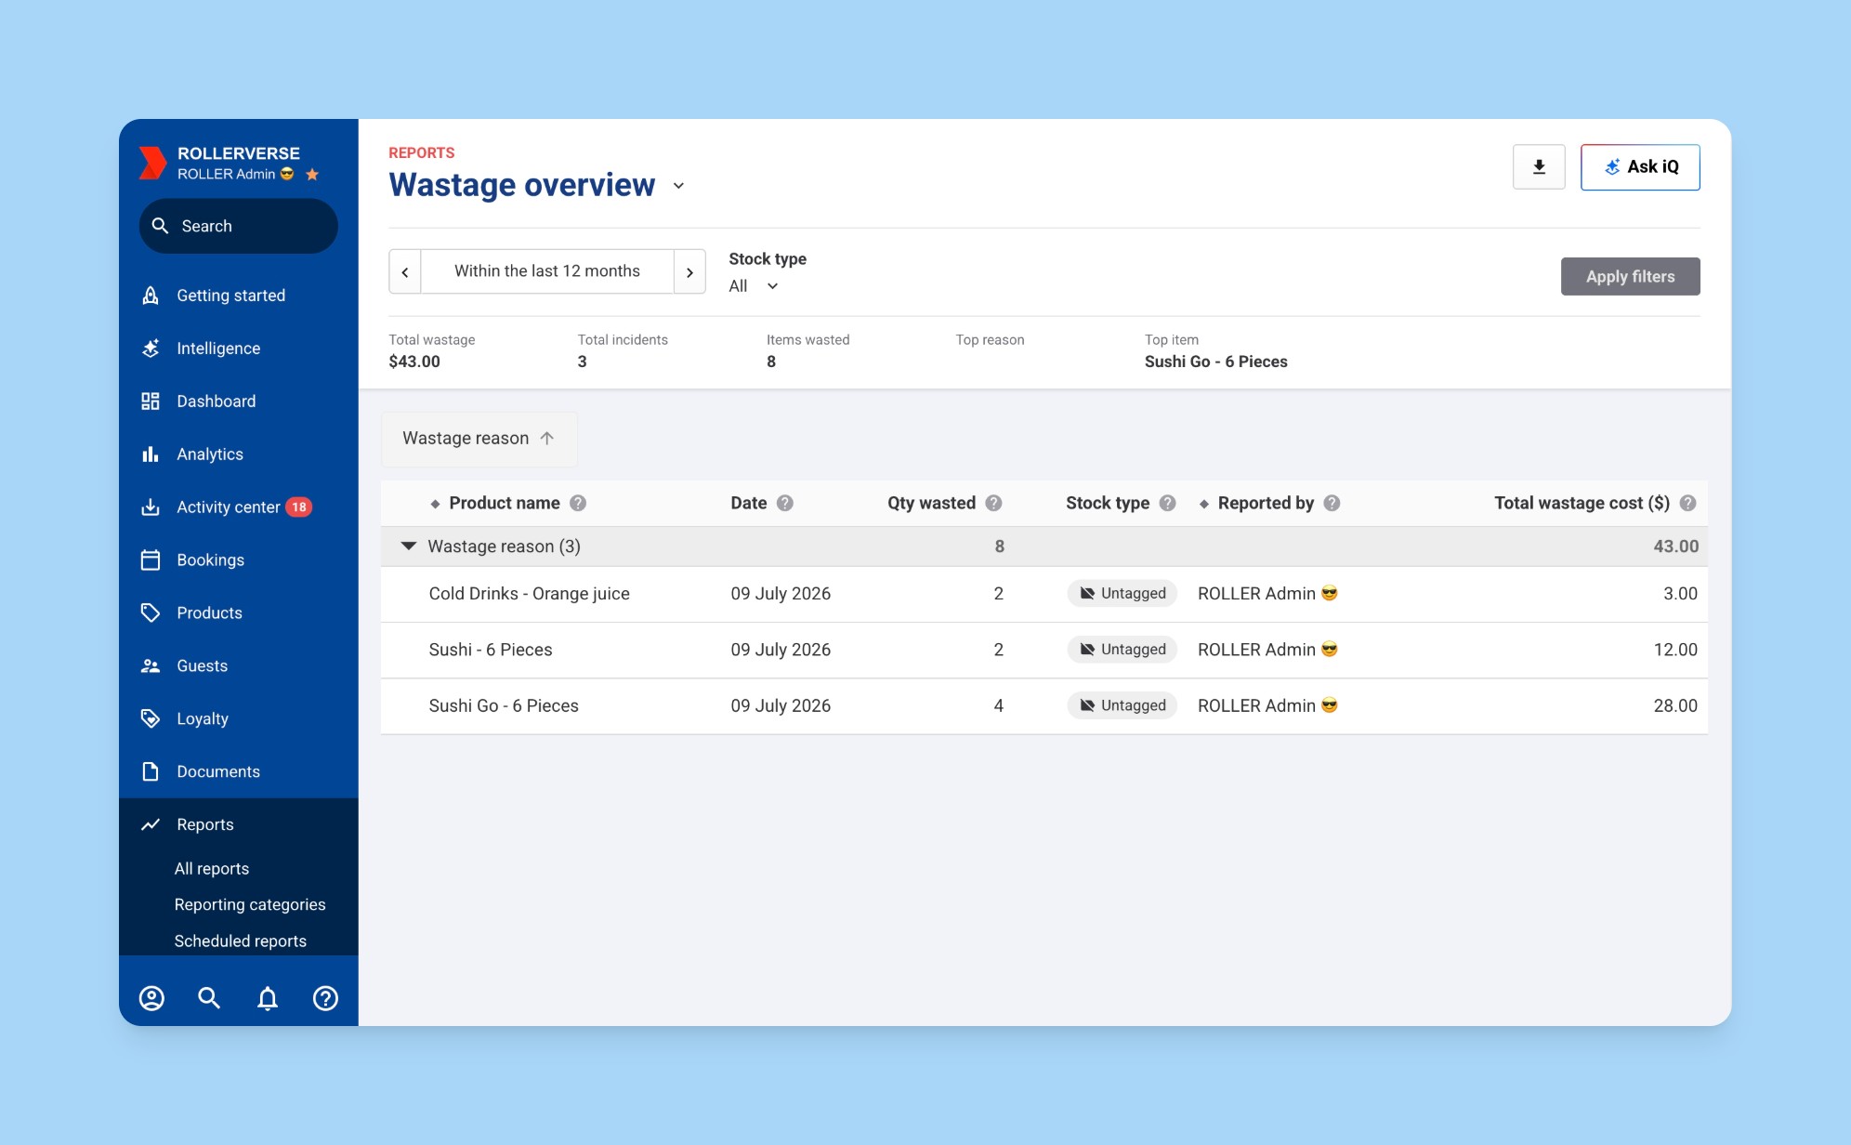Click the Reports trend line icon
This screenshot has height=1145, width=1851.
151,825
